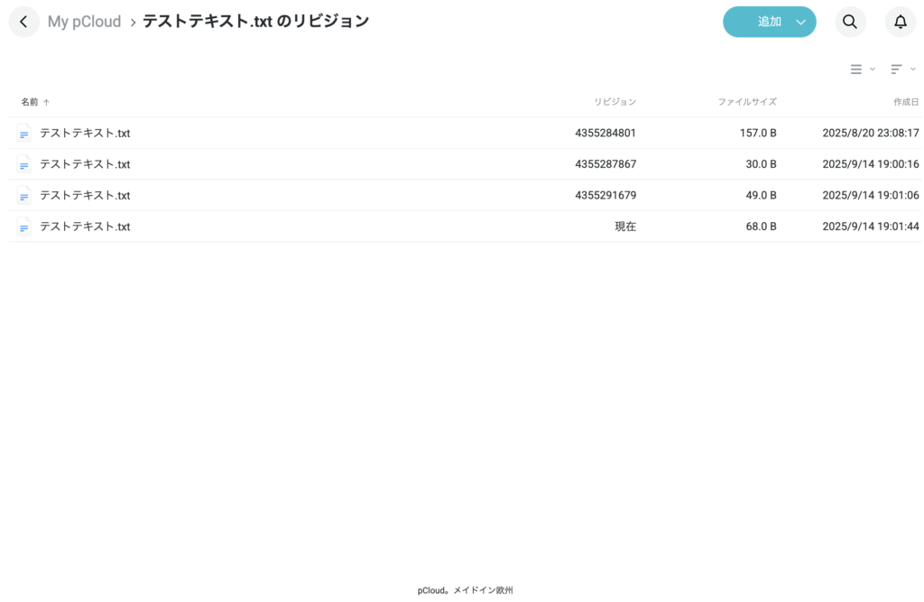
Task: Sort by the ファイルサイズ column header
Action: click(x=748, y=102)
